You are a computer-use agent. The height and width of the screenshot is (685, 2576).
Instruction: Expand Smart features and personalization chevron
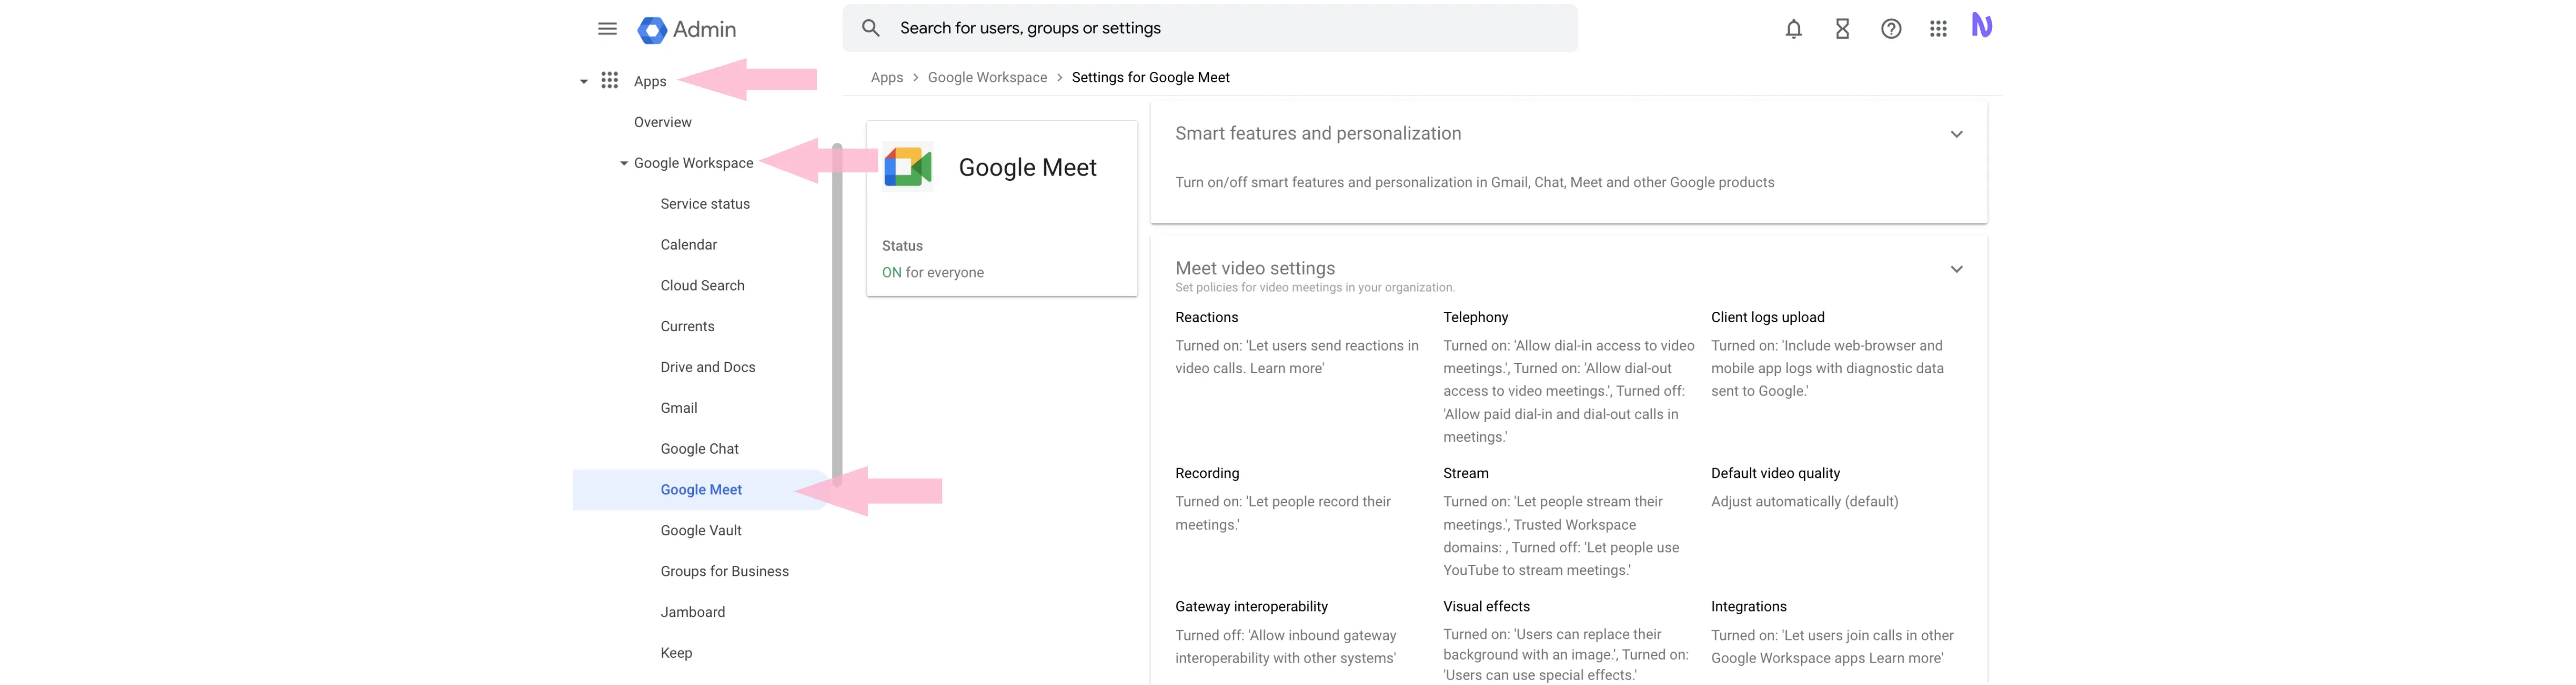1956,134
